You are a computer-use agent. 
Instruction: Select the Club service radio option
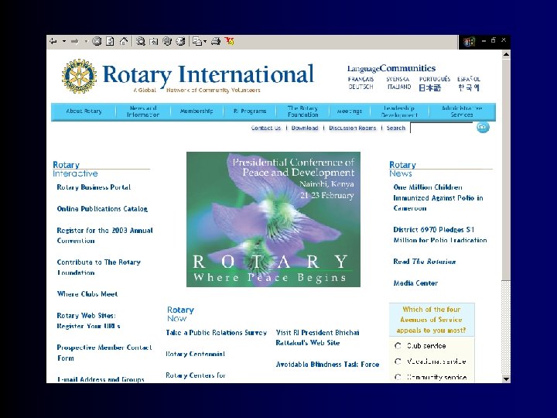[x=398, y=346]
